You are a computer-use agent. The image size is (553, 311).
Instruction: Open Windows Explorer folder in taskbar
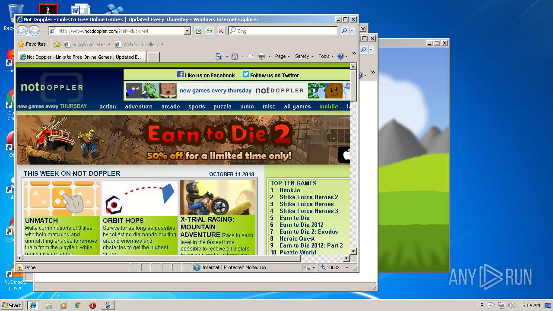(48, 305)
